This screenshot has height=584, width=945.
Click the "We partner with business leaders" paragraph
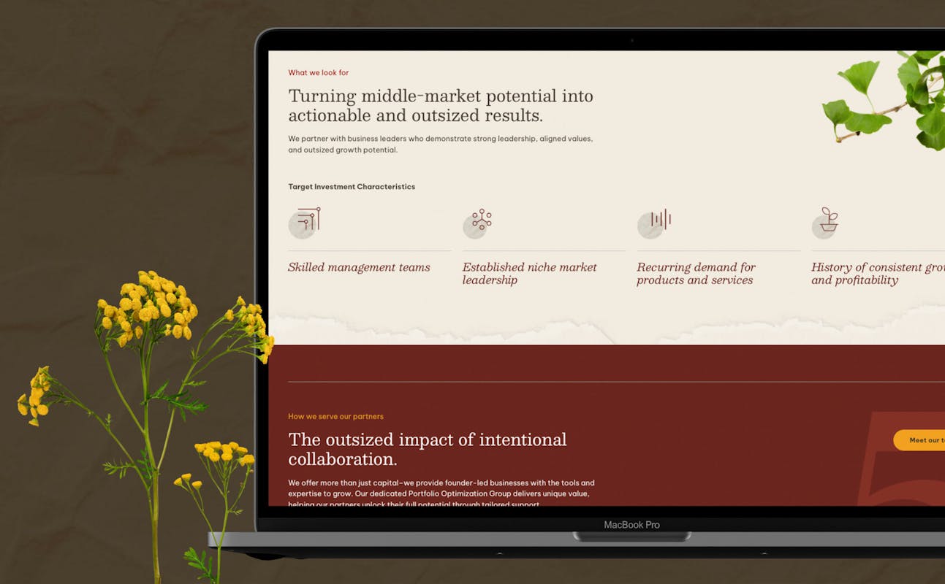point(440,144)
